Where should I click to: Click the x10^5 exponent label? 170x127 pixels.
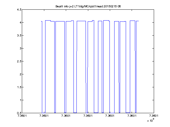click(151, 120)
